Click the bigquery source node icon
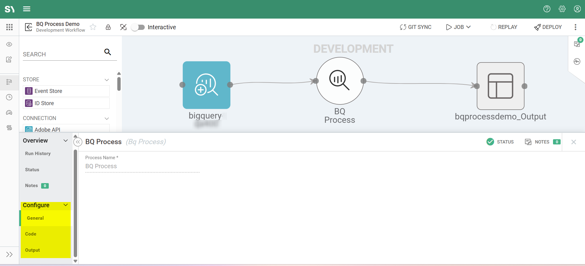The image size is (585, 266). (206, 85)
